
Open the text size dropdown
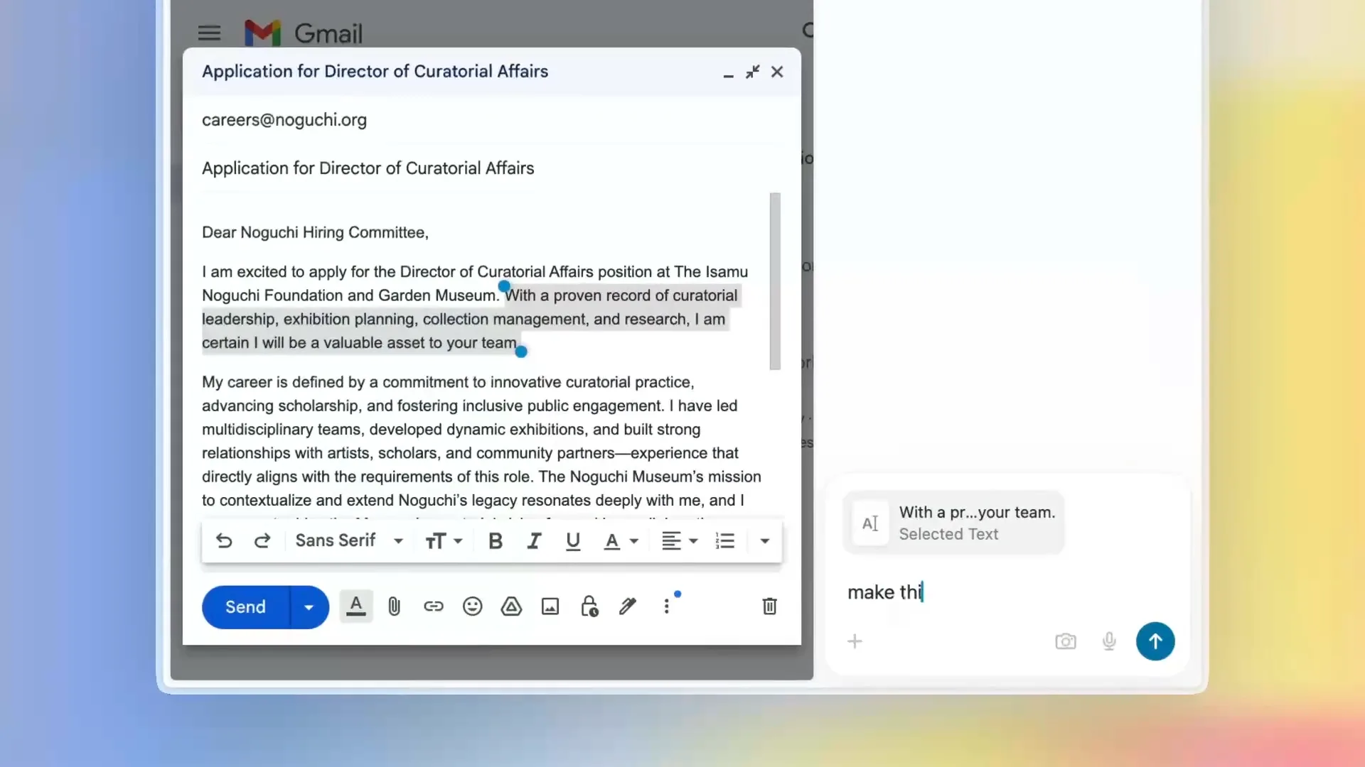click(x=444, y=541)
